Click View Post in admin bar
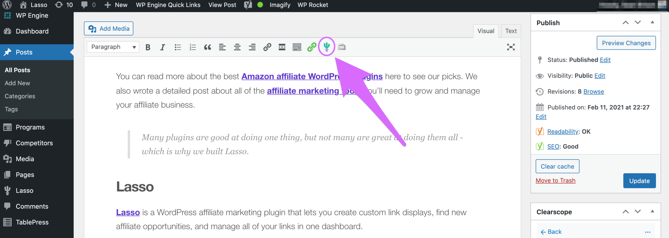 (x=222, y=5)
